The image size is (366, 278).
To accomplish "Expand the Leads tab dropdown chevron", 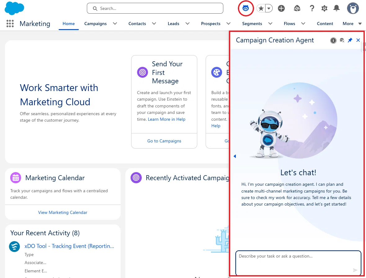I will click(187, 24).
